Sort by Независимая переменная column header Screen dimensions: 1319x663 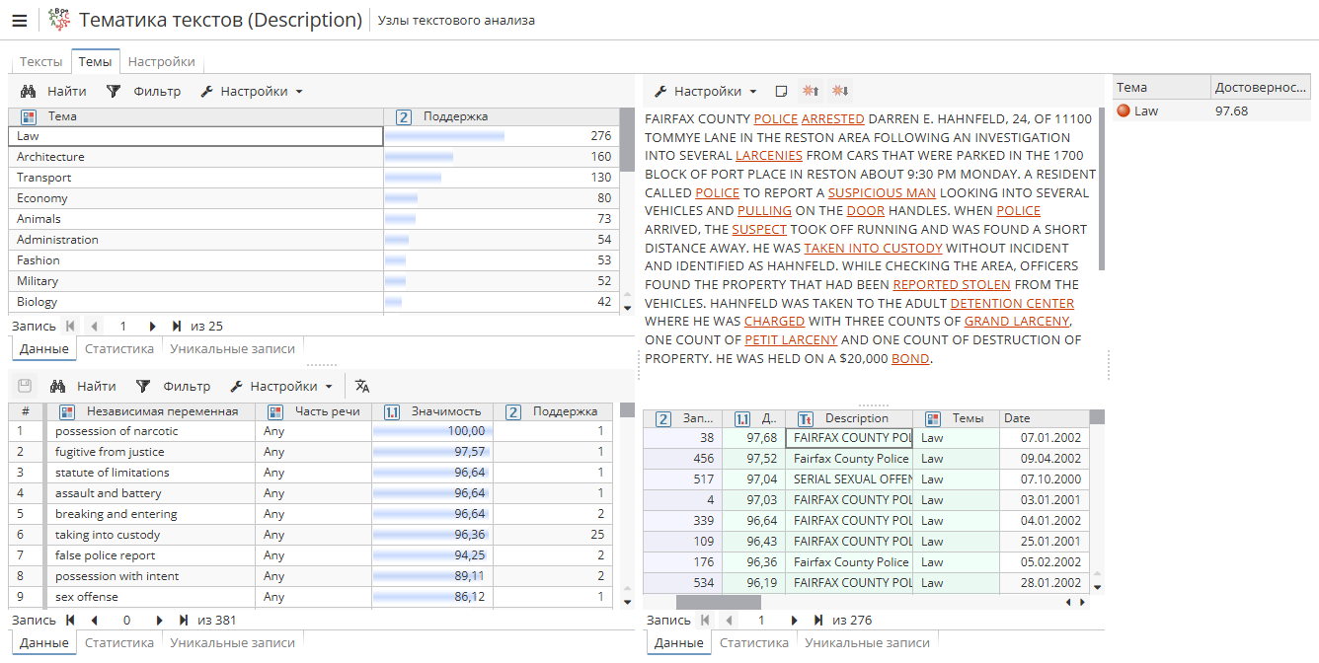[153, 411]
